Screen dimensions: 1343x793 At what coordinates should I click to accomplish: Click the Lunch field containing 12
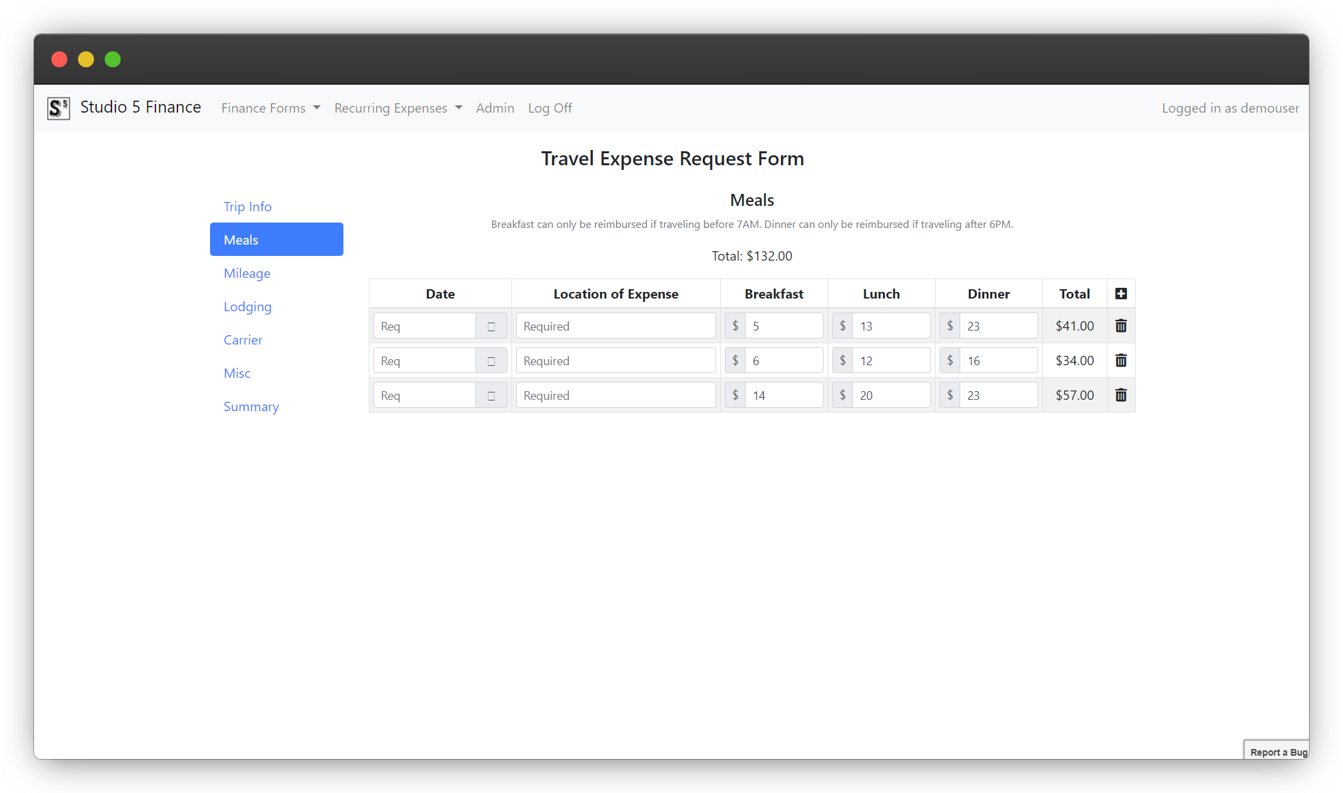tap(891, 361)
